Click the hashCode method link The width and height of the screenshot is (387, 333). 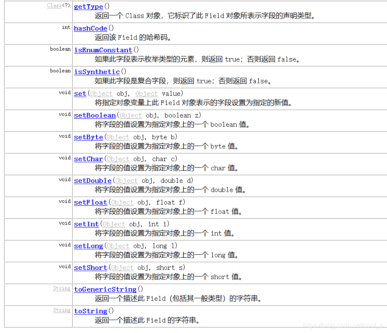click(x=90, y=28)
